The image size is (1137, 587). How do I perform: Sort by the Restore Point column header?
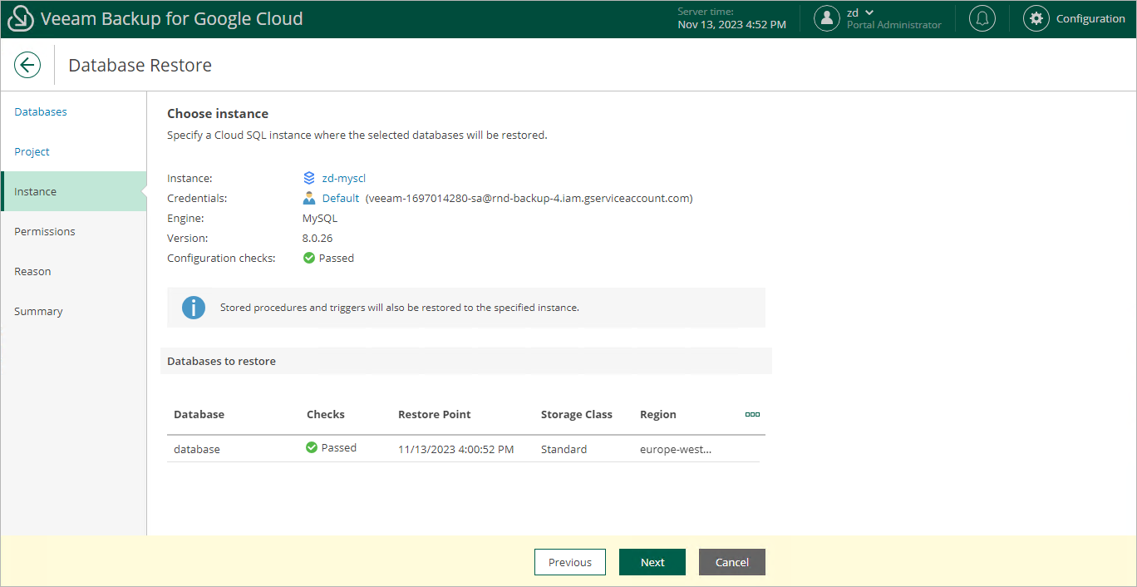click(435, 414)
